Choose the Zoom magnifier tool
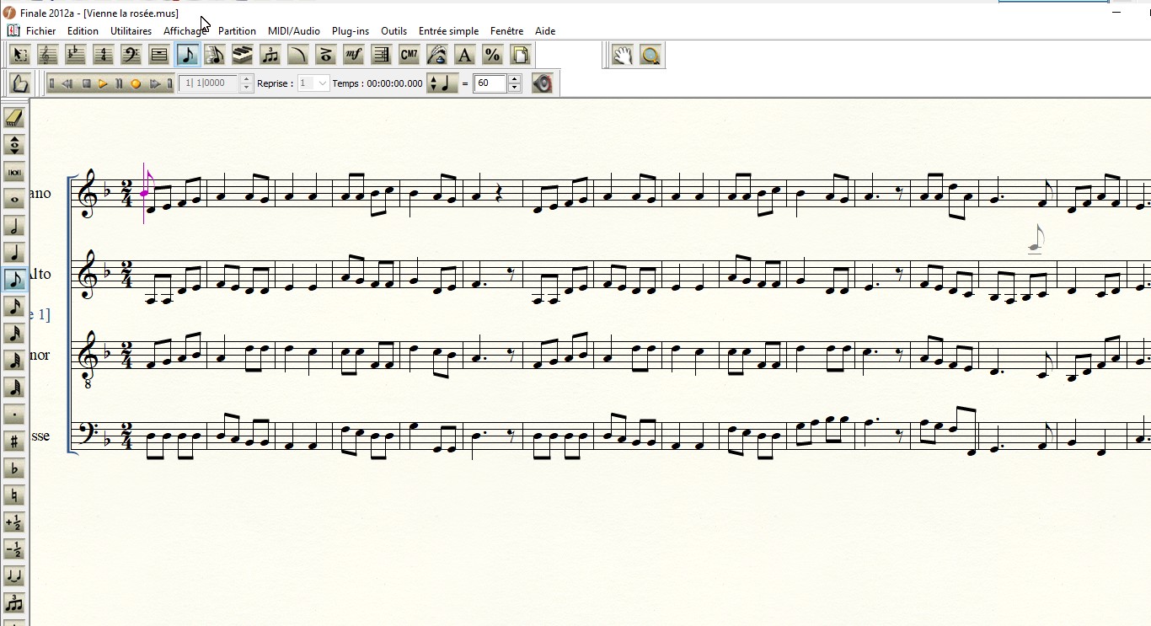The height and width of the screenshot is (626, 1151). point(650,56)
